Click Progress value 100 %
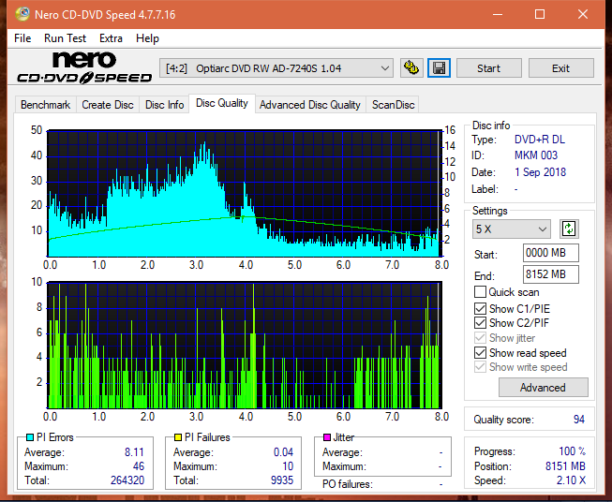612x502 pixels. tap(573, 451)
